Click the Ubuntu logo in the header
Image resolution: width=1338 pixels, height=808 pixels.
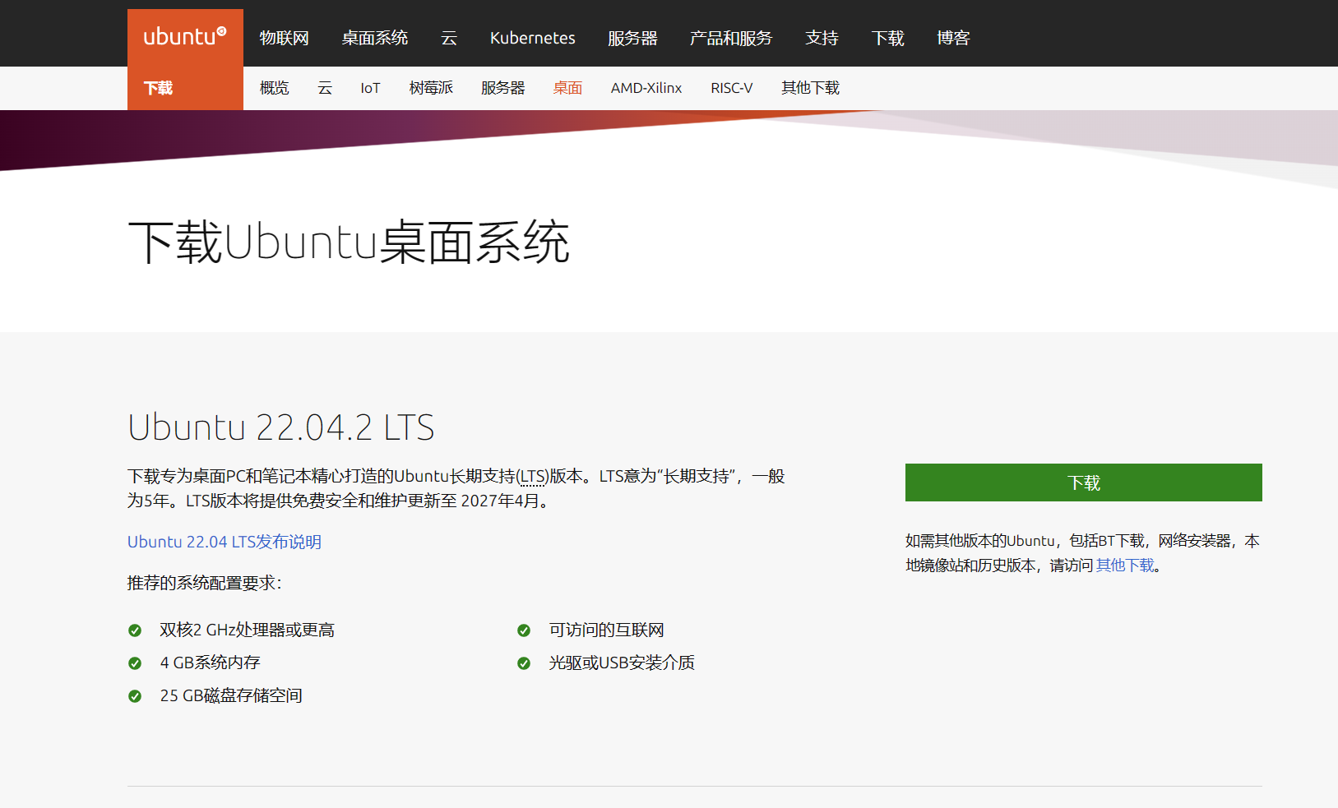tap(185, 37)
